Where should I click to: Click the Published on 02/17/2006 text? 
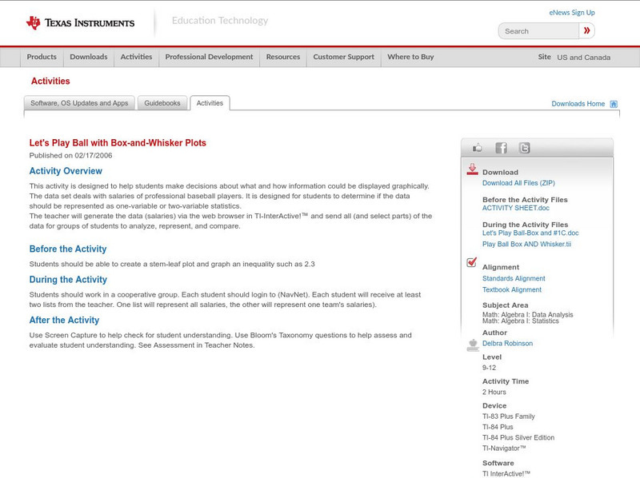point(70,155)
